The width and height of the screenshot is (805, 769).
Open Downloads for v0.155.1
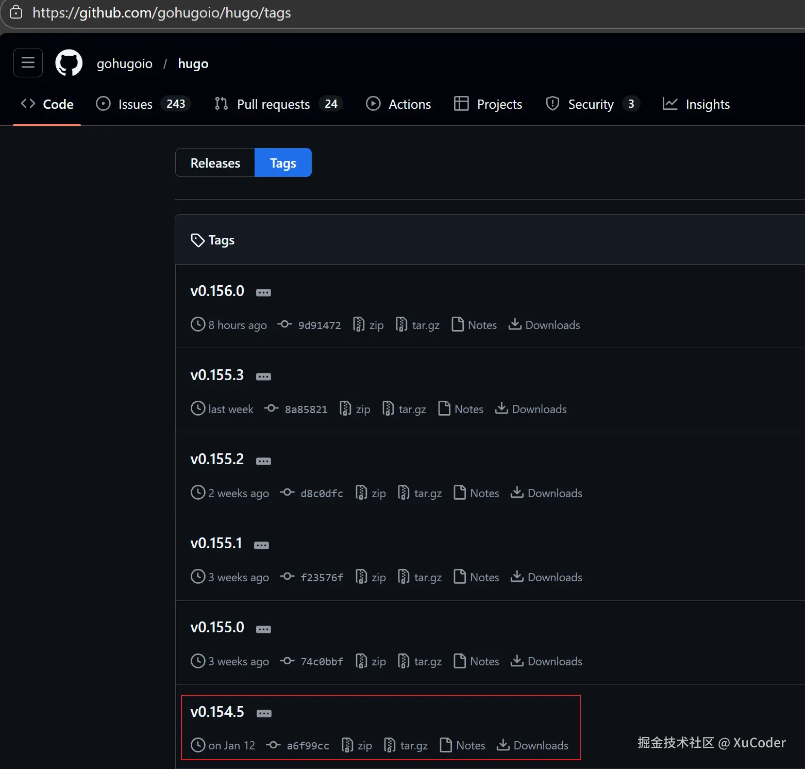tap(546, 577)
